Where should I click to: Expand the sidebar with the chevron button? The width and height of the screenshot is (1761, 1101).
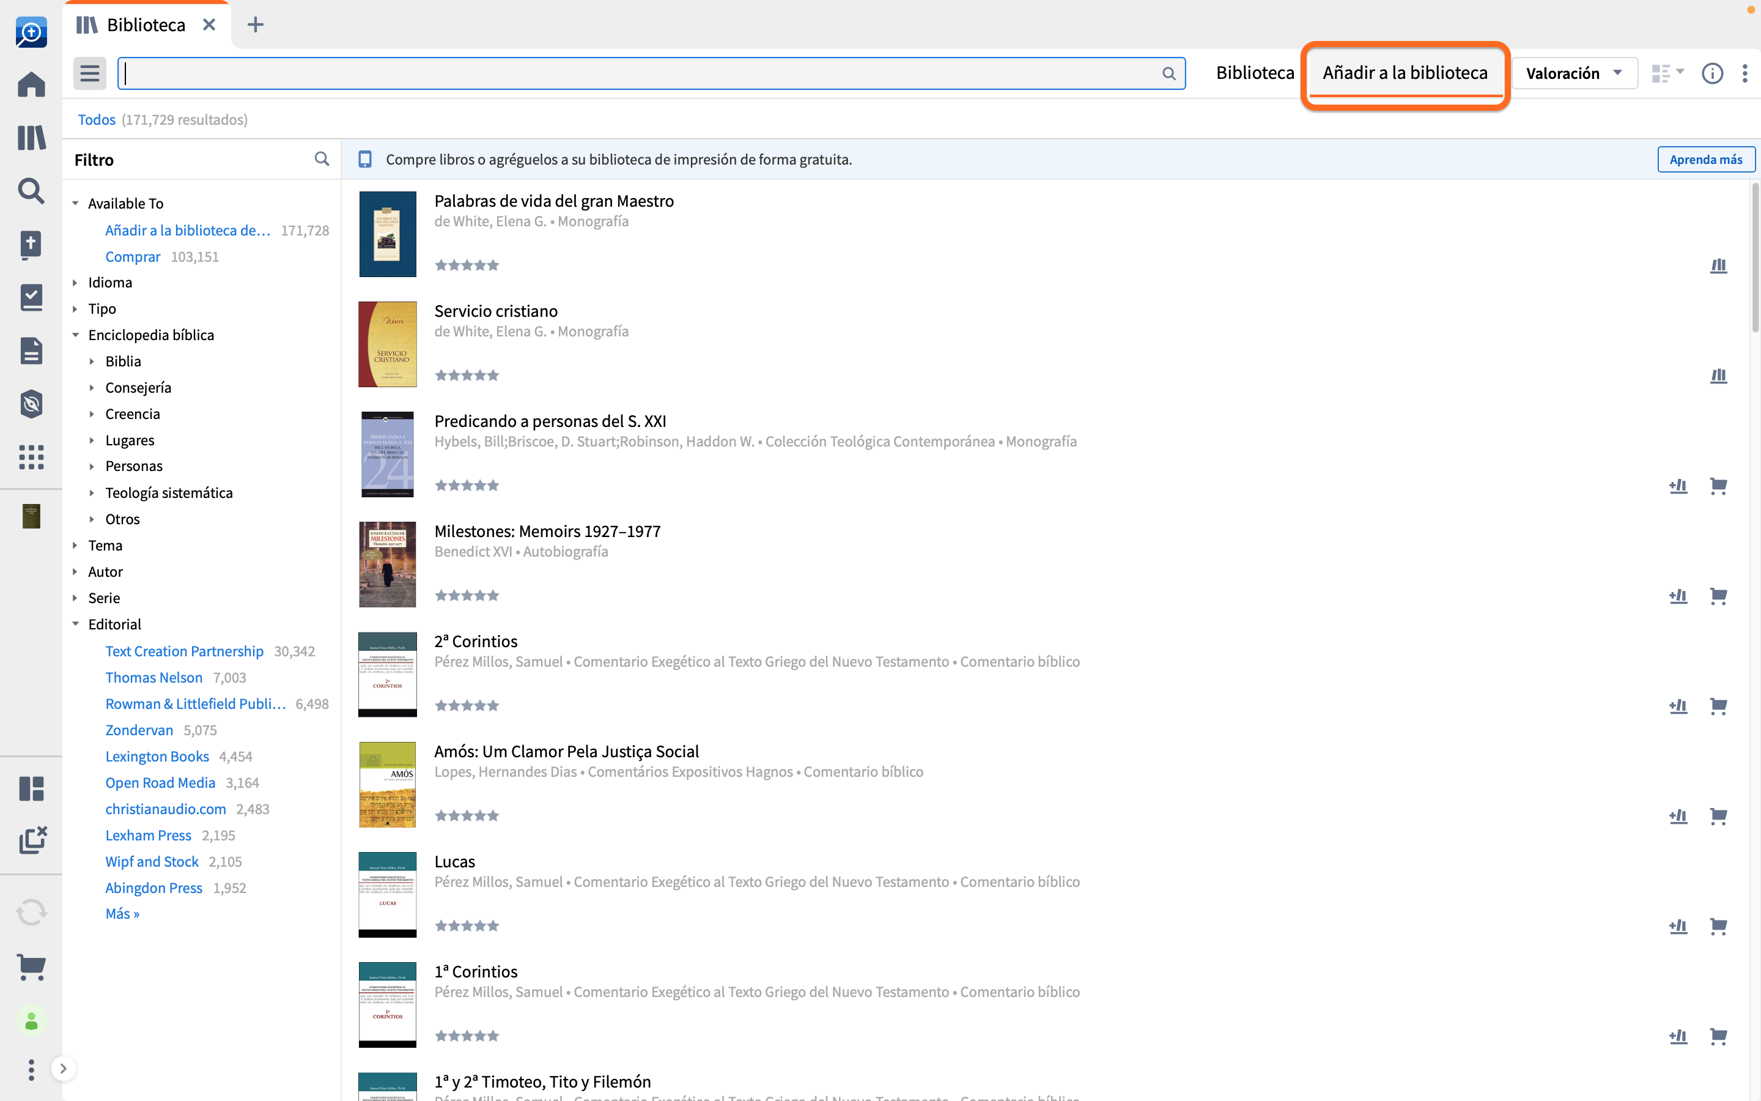pyautogui.click(x=64, y=1069)
